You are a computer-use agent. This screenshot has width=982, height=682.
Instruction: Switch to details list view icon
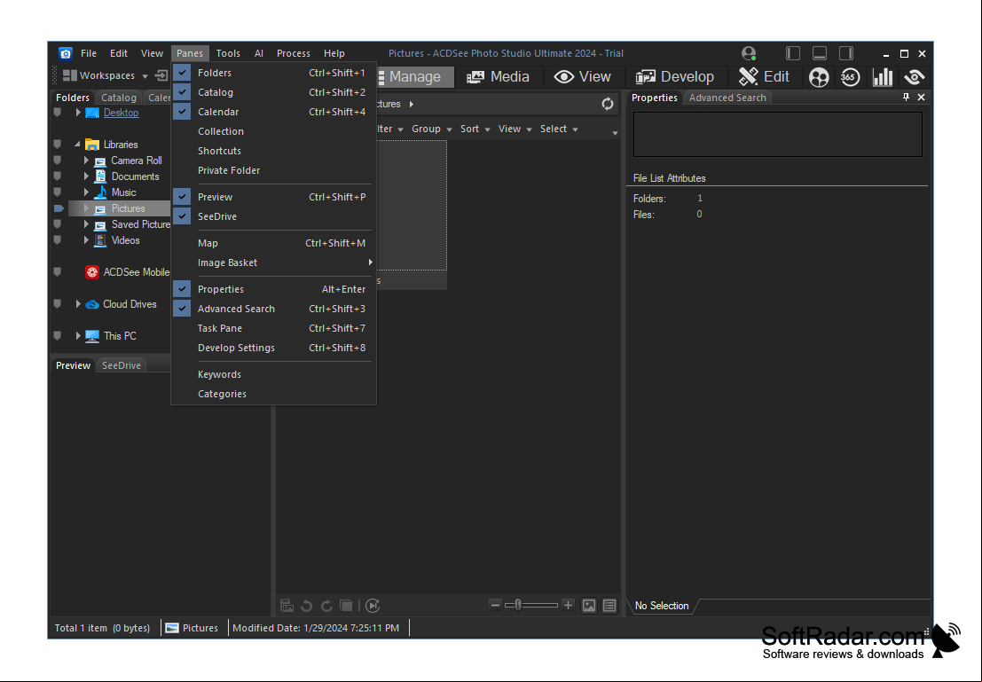[609, 606]
